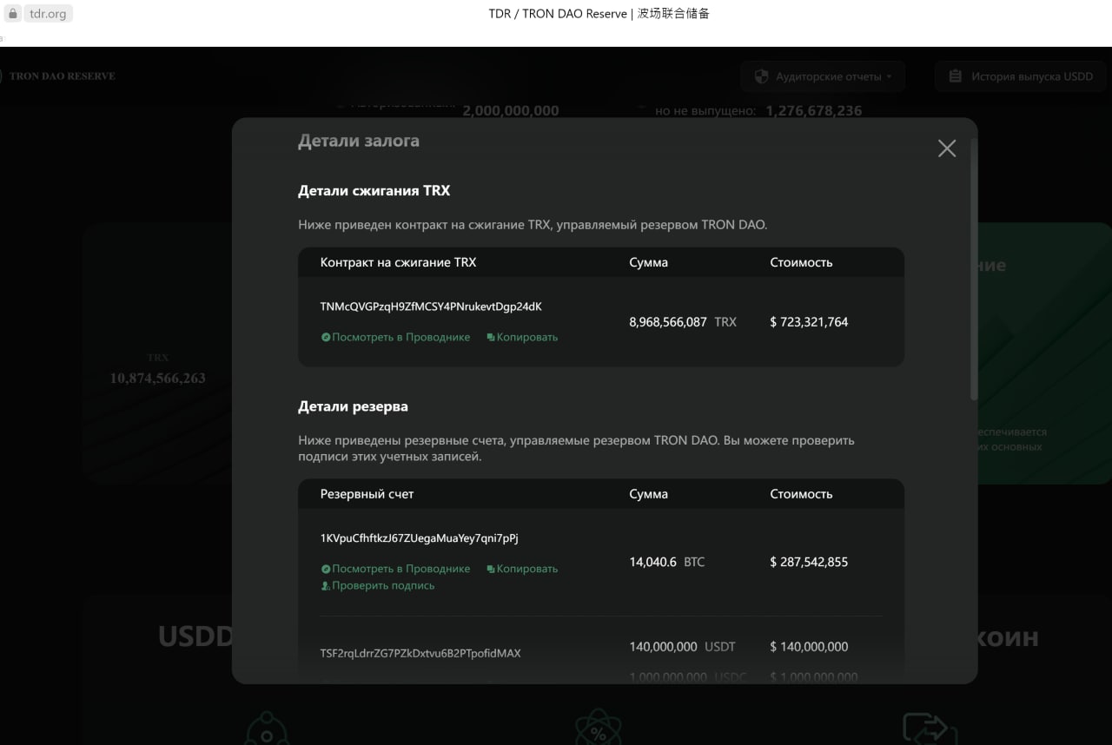The width and height of the screenshot is (1112, 745).
Task: Click the Детали сжигания TRX heading
Action: [374, 191]
